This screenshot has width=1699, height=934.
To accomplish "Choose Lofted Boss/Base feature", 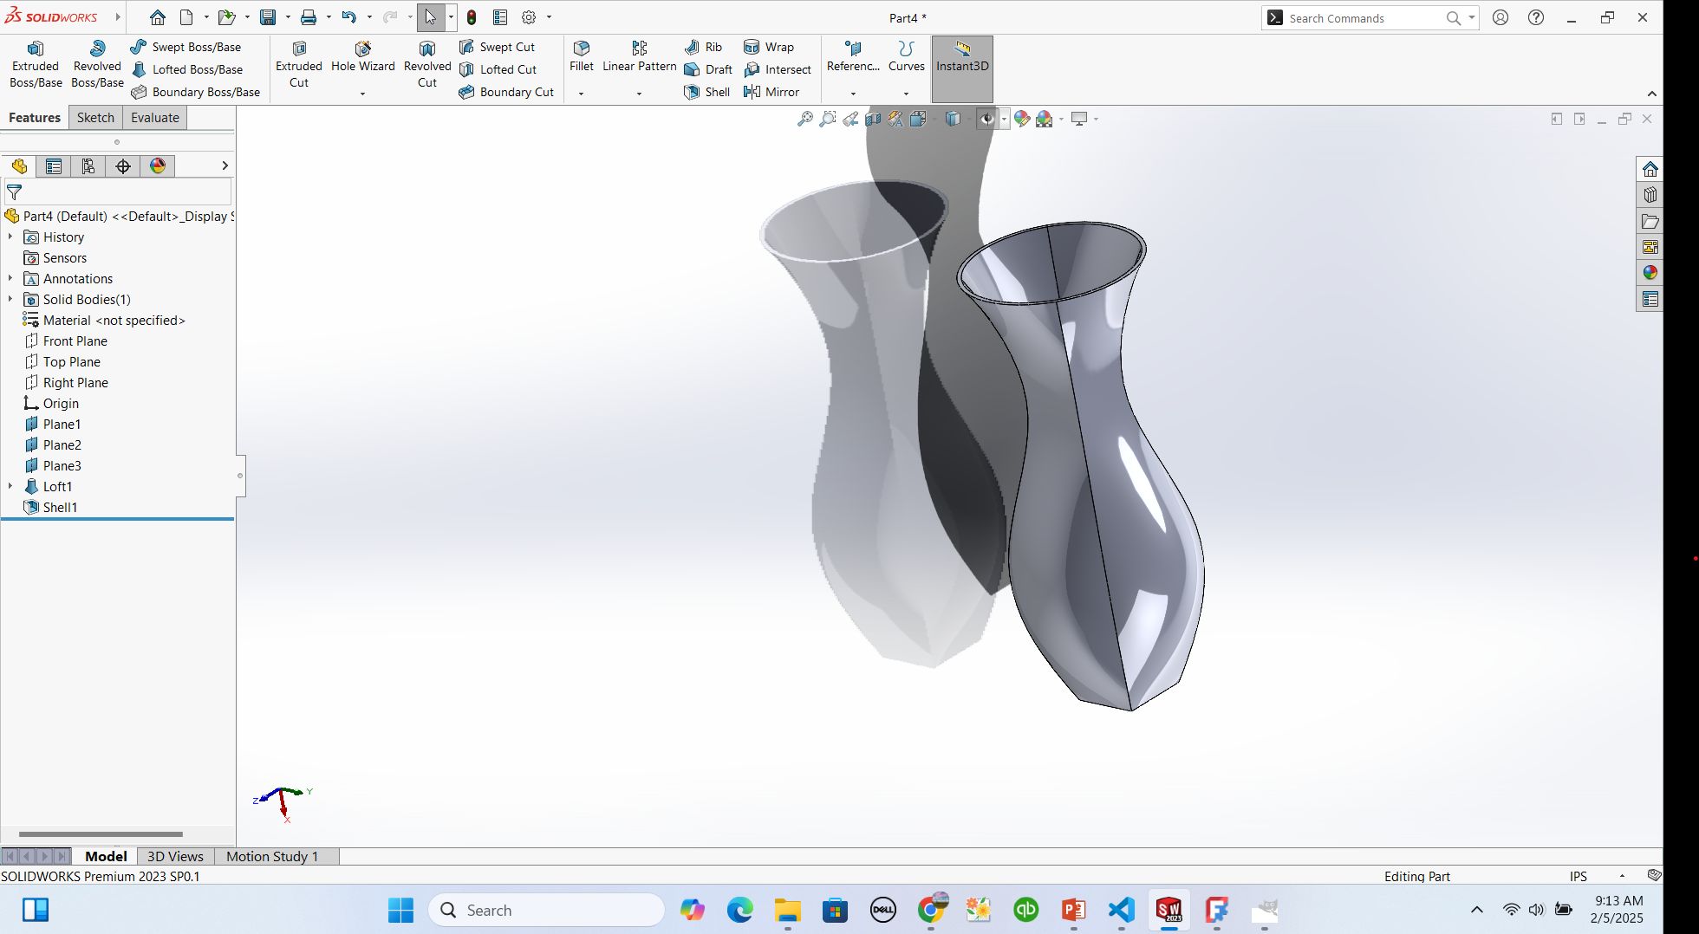I will click(186, 69).
